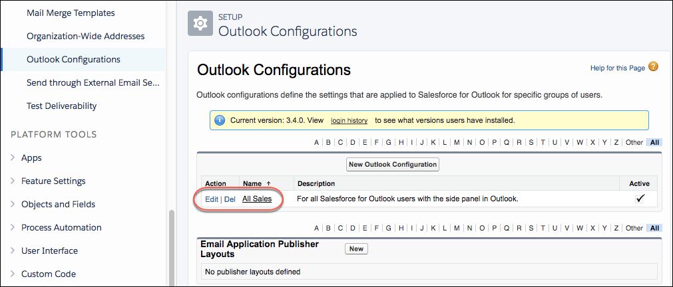
Task: Click Help for this Page link
Action: [617, 68]
